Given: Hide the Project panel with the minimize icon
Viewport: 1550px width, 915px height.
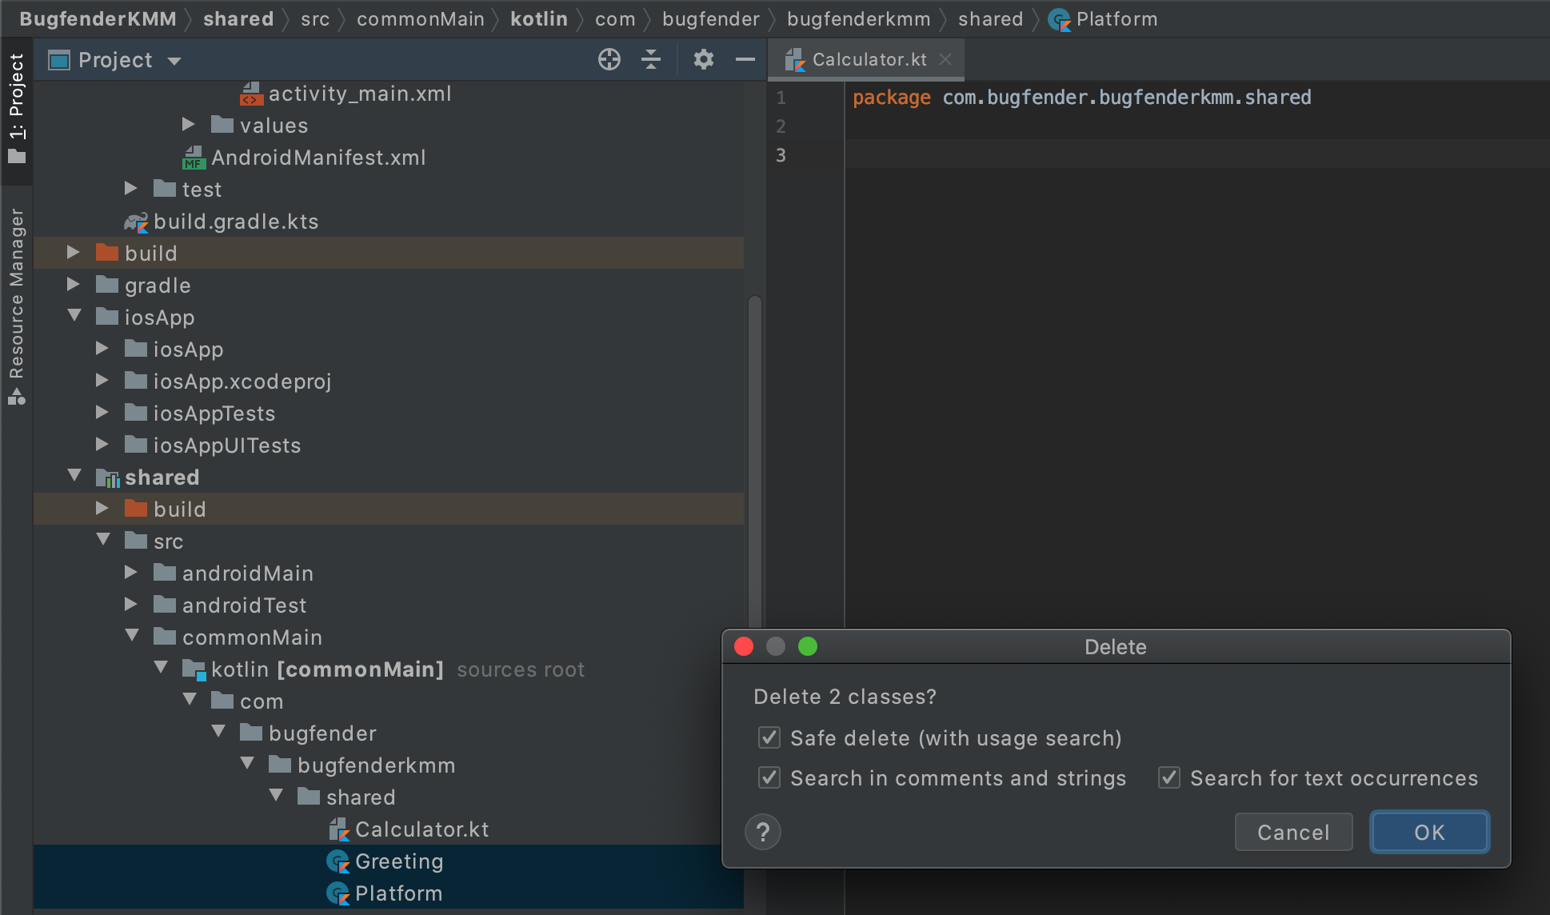Looking at the screenshot, I should click(x=745, y=59).
